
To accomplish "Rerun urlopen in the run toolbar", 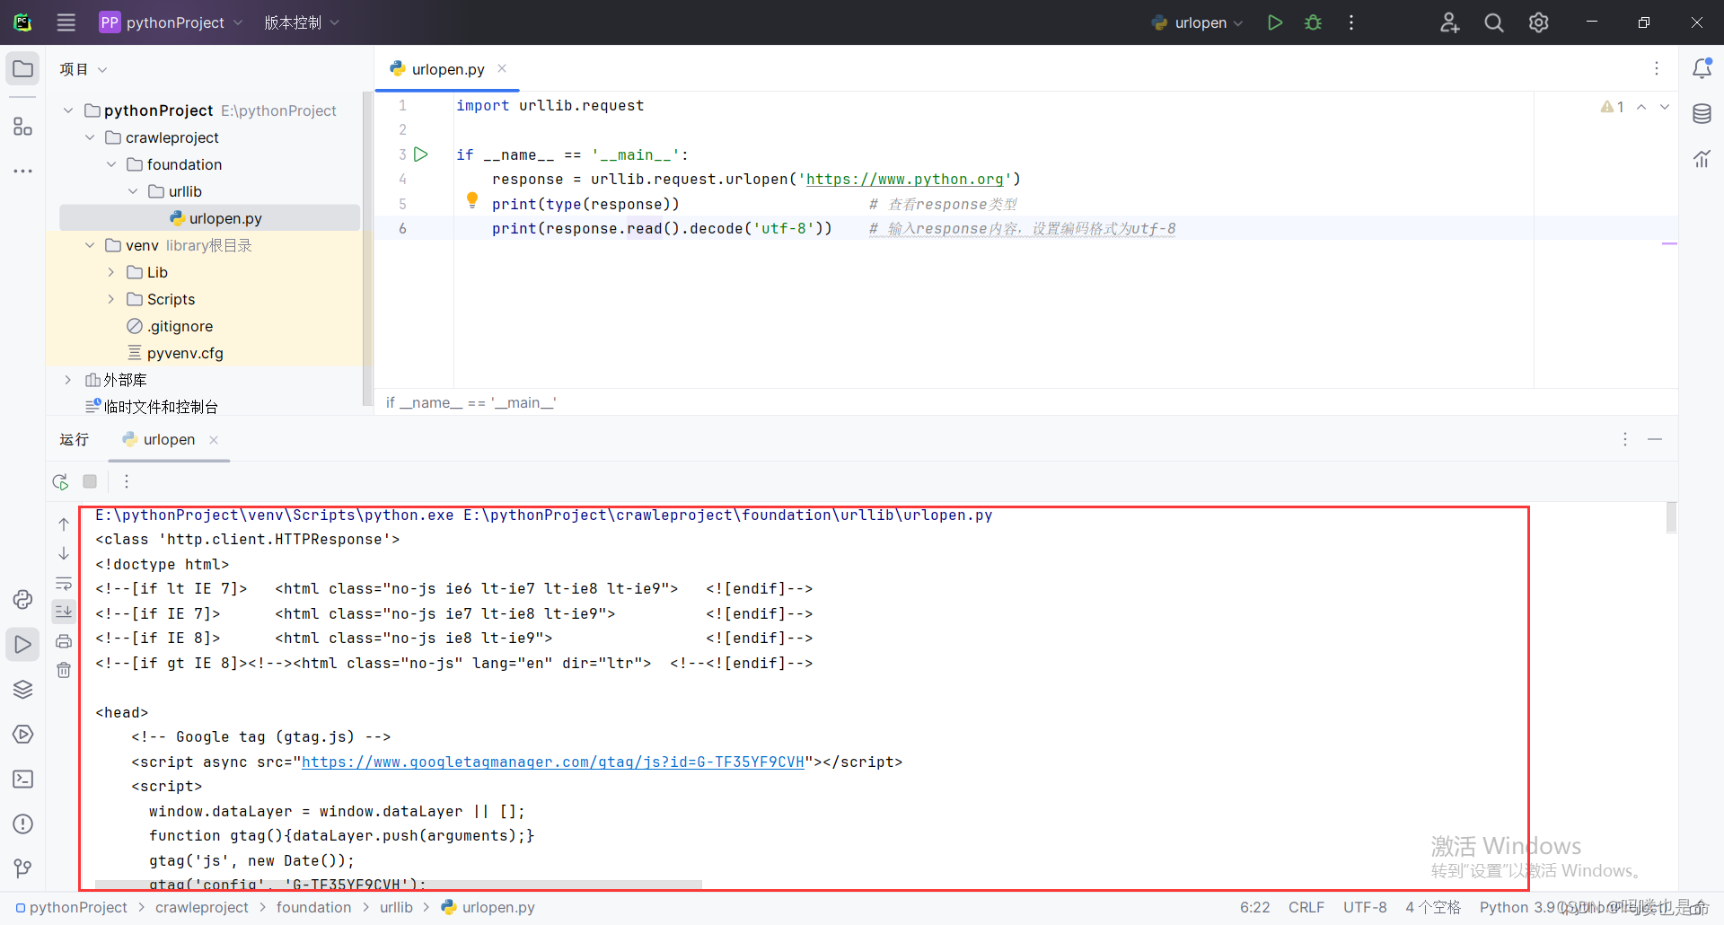I will point(60,481).
